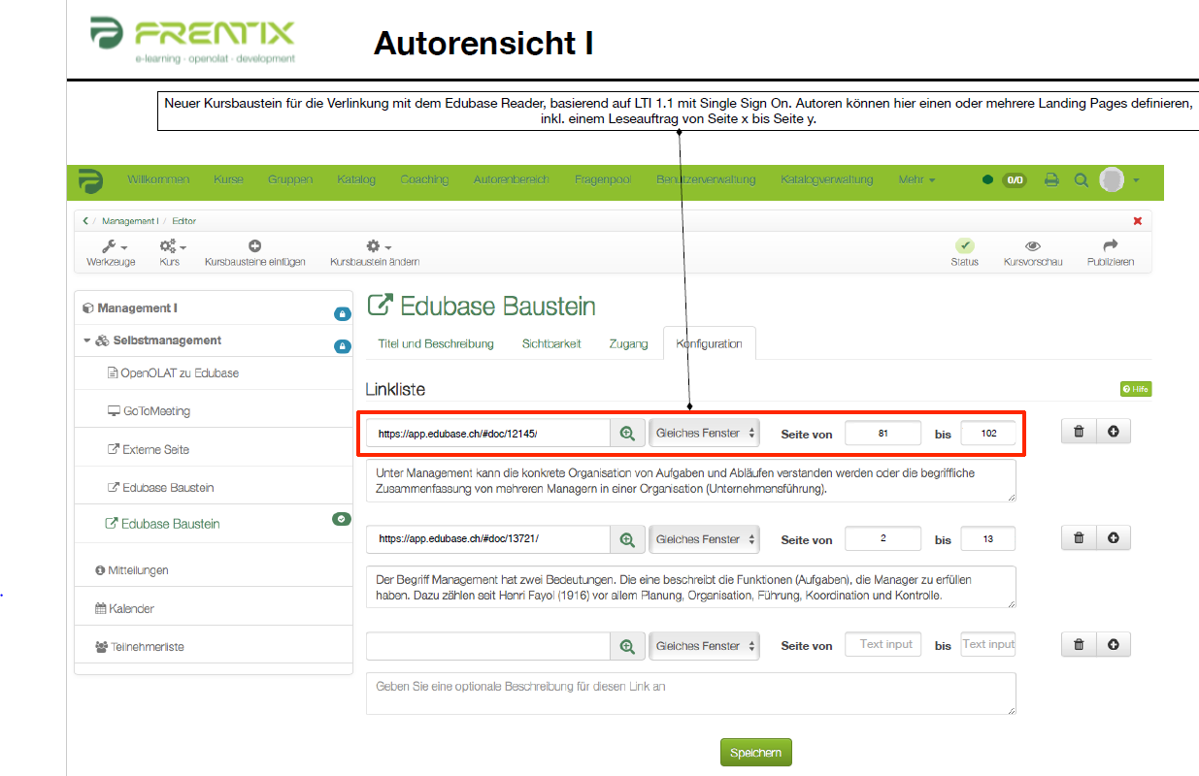Click the bis field showing 13
1199x776 pixels.
pos(988,539)
